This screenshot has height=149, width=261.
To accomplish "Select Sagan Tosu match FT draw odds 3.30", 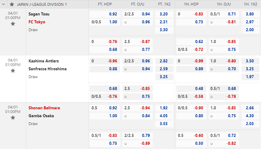I will [164, 30].
